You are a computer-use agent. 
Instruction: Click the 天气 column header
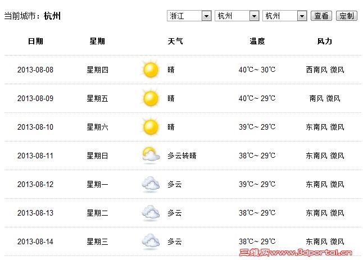point(175,41)
